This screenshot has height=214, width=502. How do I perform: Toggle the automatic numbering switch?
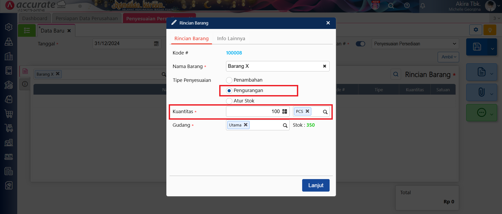coord(360,44)
